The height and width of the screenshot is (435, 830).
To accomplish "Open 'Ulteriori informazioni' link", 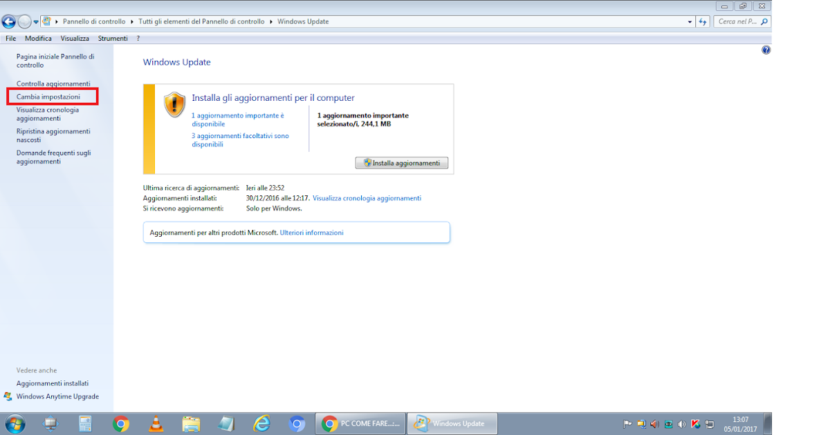I will click(311, 233).
